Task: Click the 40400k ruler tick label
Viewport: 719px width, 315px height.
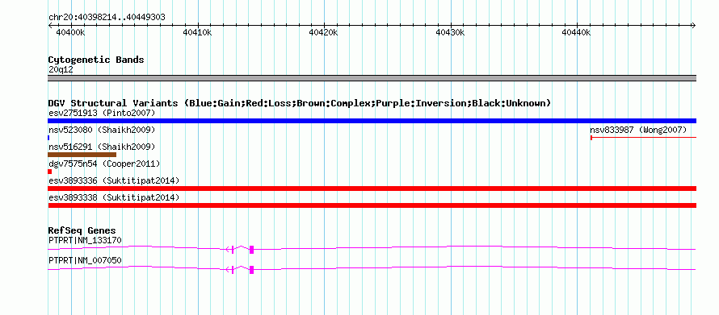Action: [70, 32]
